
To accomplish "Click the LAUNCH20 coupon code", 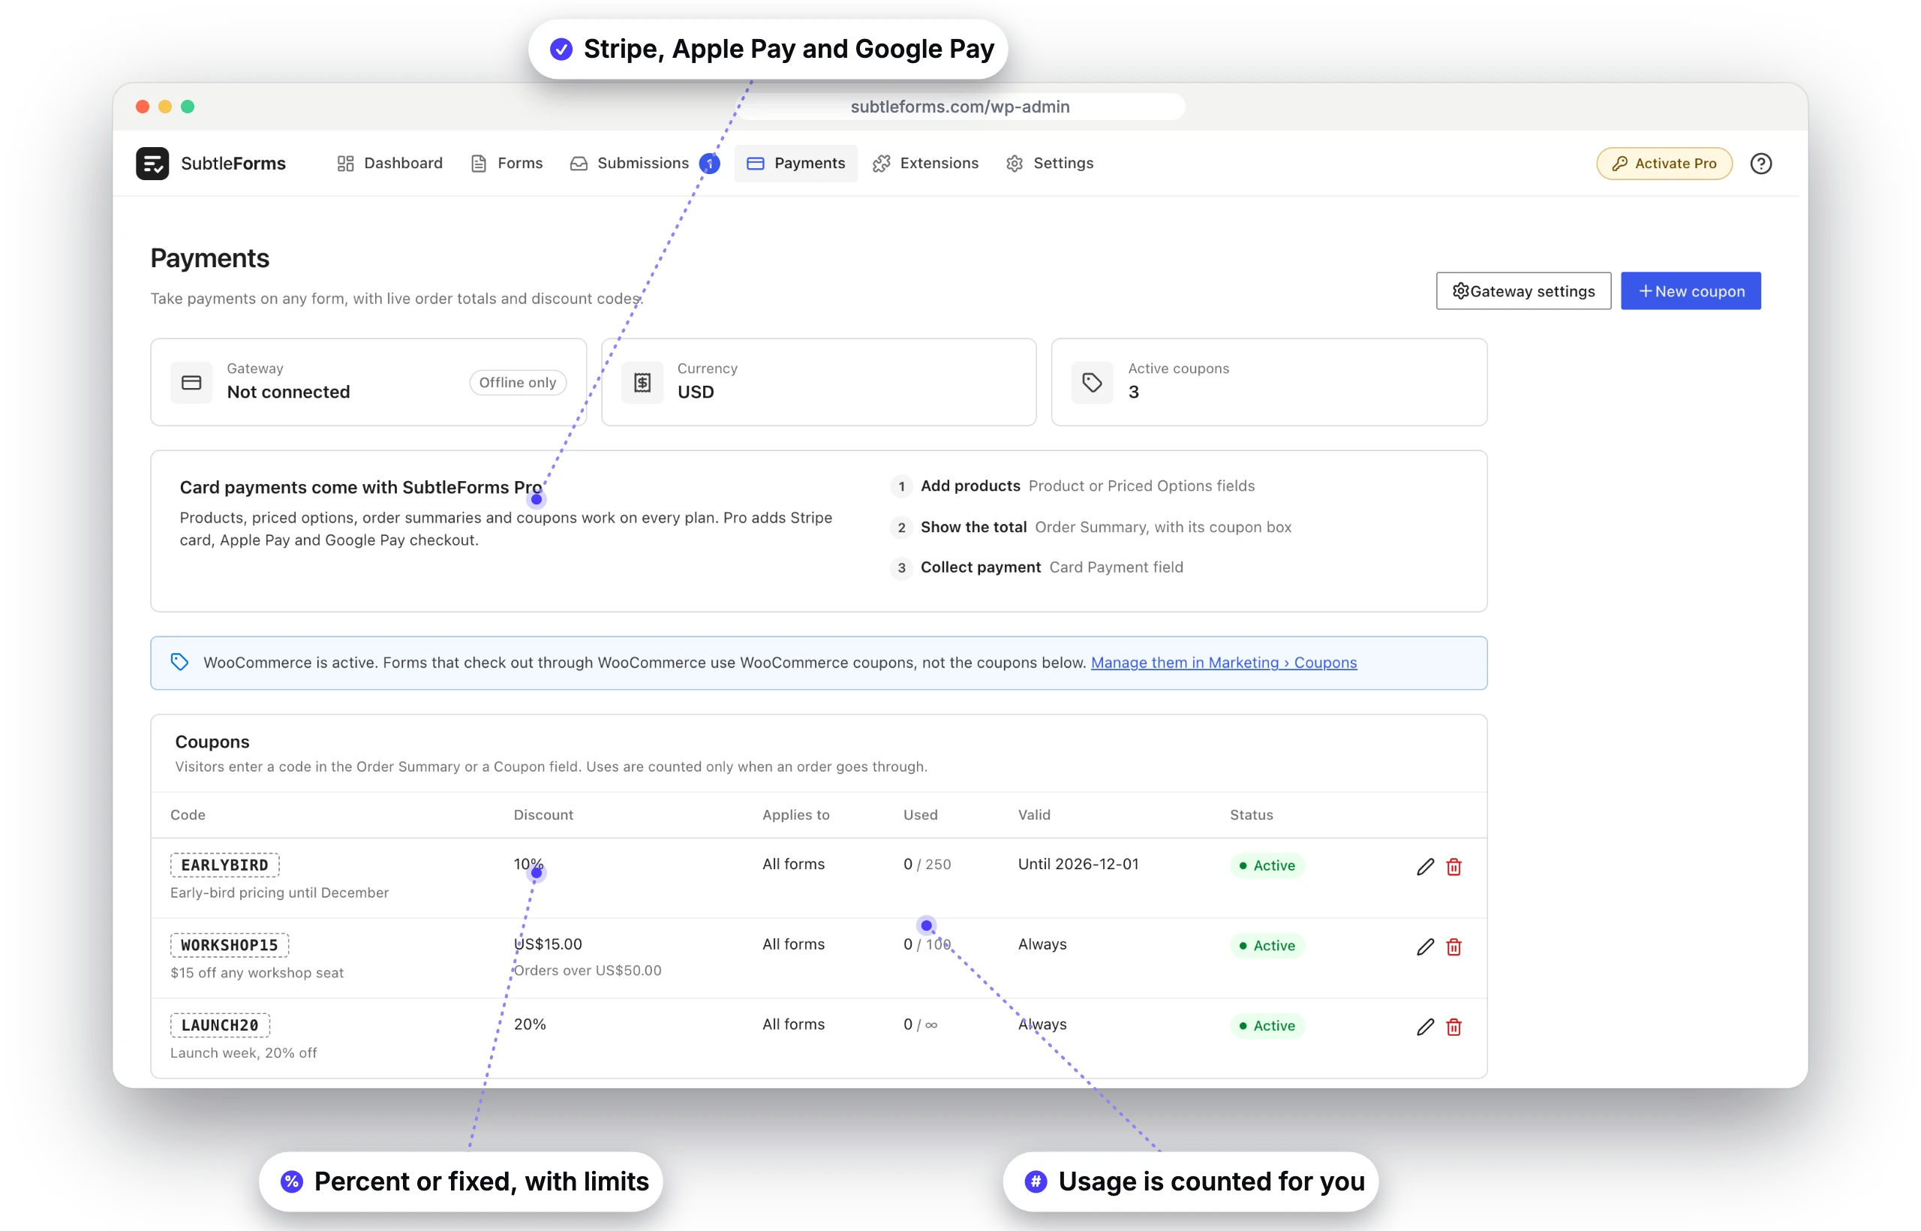I will (220, 1025).
